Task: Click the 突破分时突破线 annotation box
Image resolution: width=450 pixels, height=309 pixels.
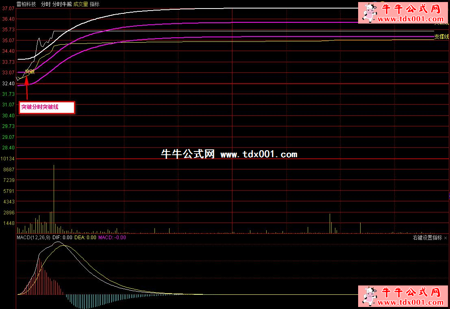Action: pos(47,107)
